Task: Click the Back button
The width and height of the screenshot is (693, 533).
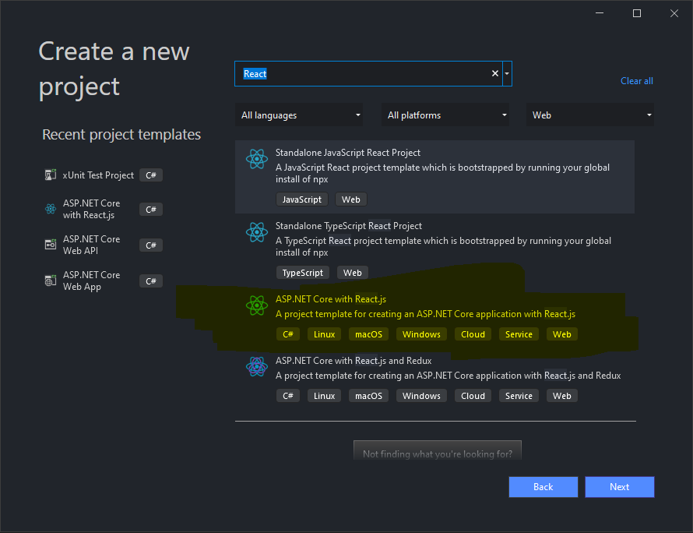Action: (x=543, y=486)
